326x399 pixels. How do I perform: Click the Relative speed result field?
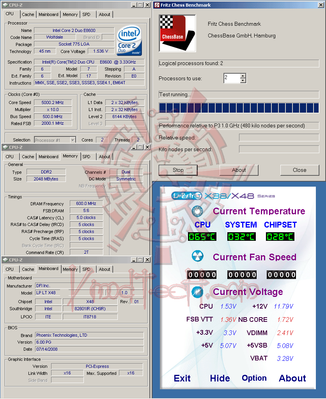coord(279,138)
